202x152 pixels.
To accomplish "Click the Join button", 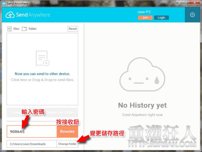I will (145, 18).
